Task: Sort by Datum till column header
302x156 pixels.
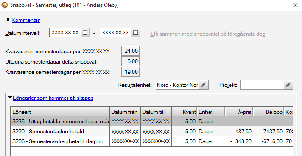Action: (x=156, y=112)
